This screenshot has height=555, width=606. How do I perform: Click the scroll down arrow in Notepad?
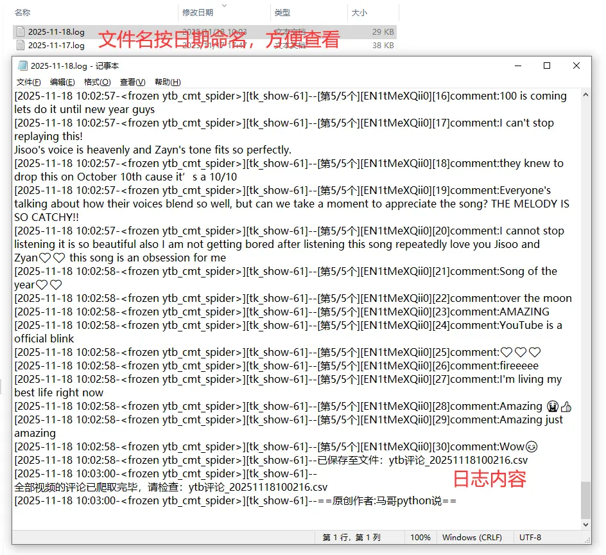[x=585, y=524]
